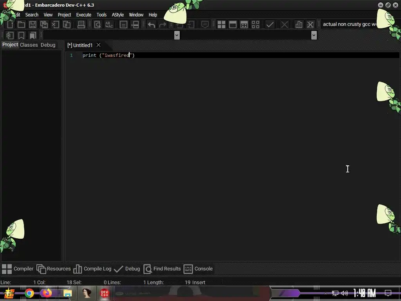Open the Project menu
The height and width of the screenshot is (301, 401).
[x=64, y=15]
